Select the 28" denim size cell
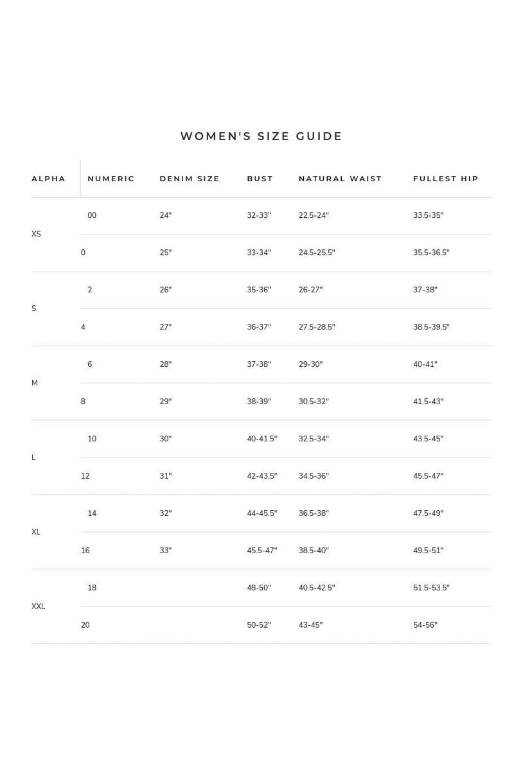This screenshot has height=771, width=514. point(166,364)
